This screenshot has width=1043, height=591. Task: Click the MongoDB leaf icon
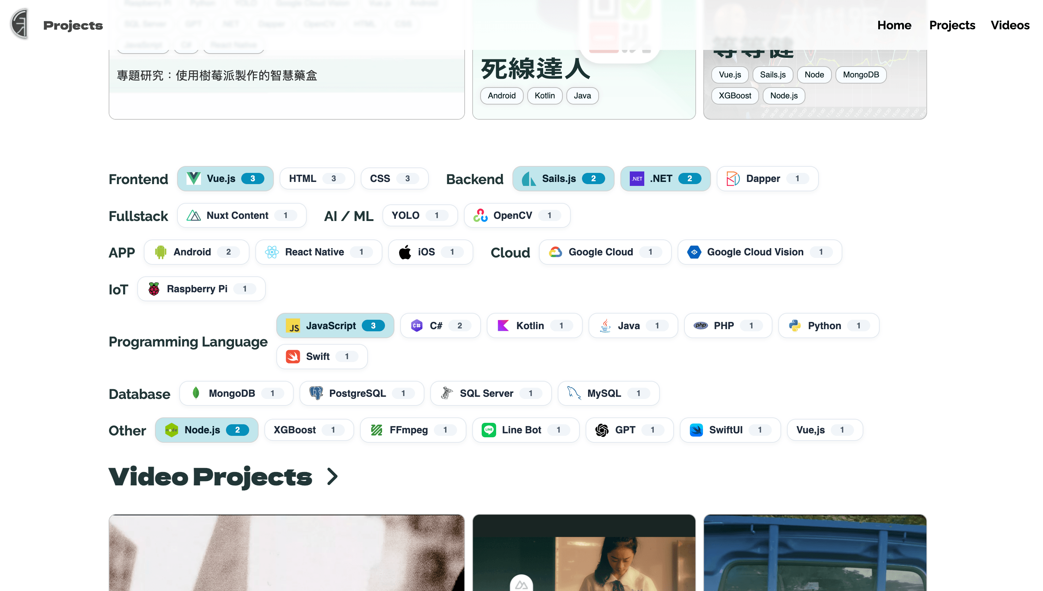coord(196,393)
